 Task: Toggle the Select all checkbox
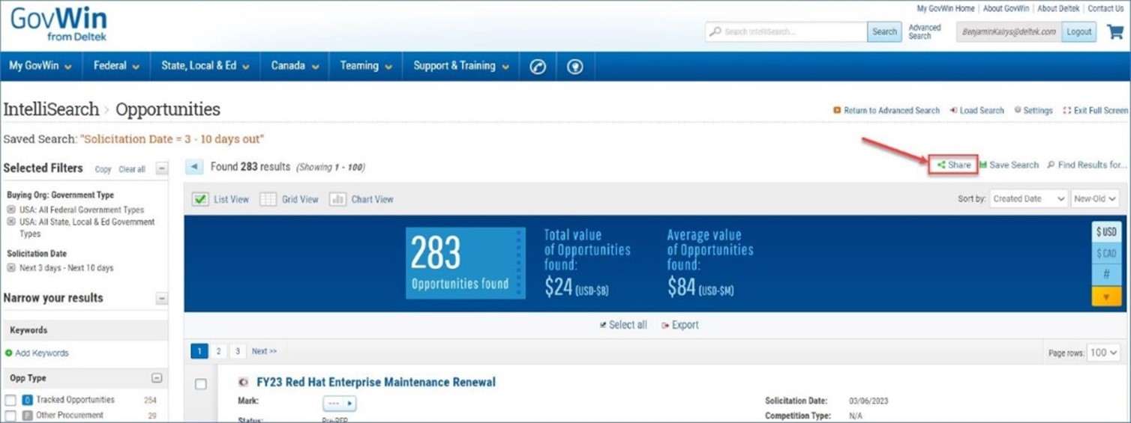point(604,326)
